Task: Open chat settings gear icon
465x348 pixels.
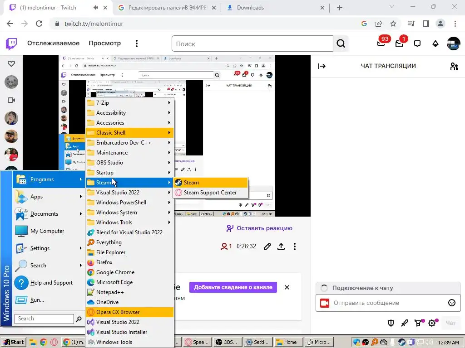Action: pyautogui.click(x=432, y=323)
